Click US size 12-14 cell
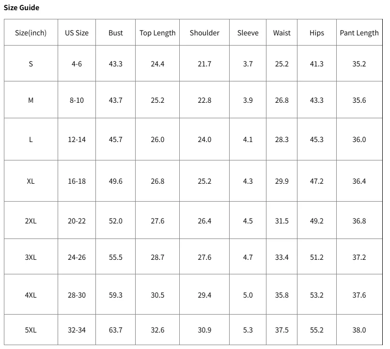Viewport: 390px width, 349px height. pos(77,140)
